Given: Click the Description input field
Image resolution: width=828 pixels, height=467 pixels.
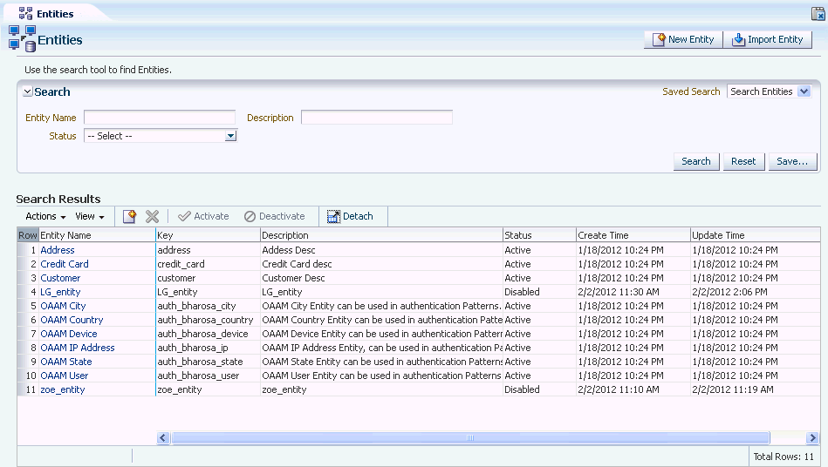Looking at the screenshot, I should coord(377,117).
